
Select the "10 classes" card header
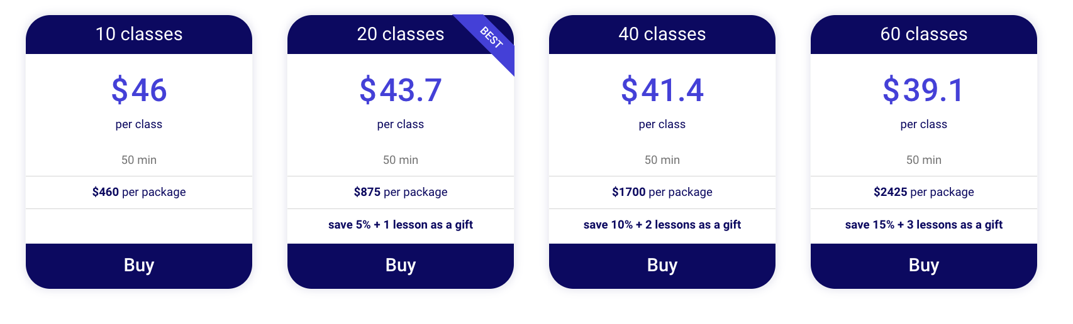point(139,34)
